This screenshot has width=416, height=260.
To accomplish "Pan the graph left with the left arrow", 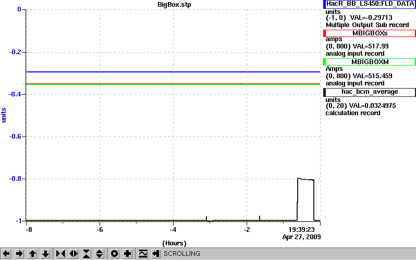I will point(6,254).
